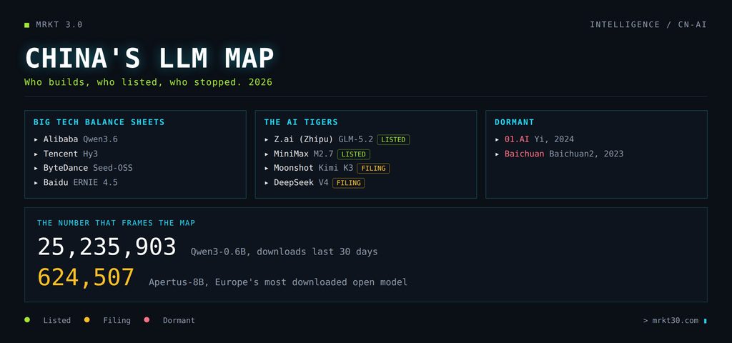Select Baidu in the big tech list

coord(56,182)
